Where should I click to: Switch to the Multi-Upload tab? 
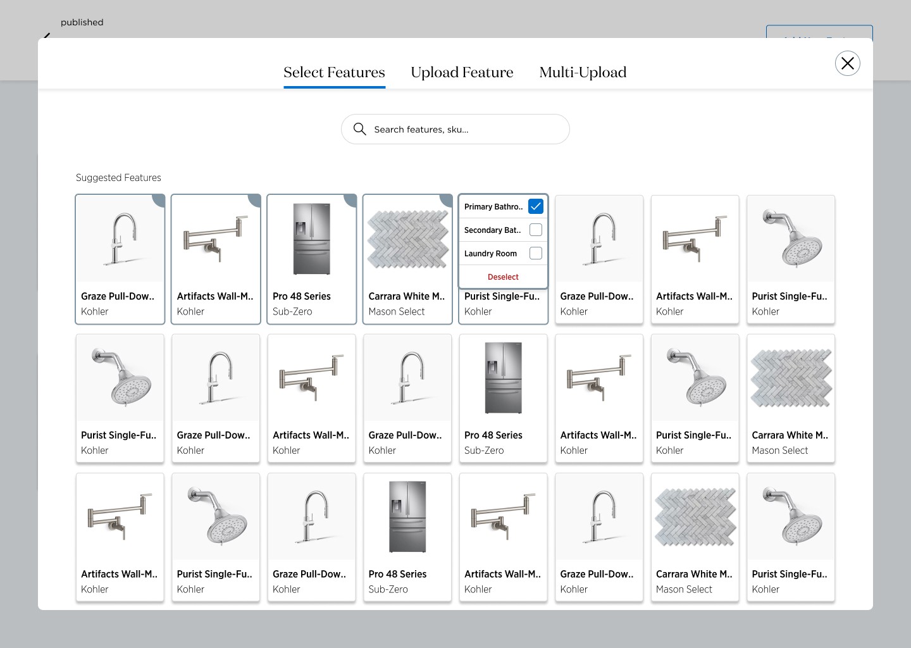(583, 72)
